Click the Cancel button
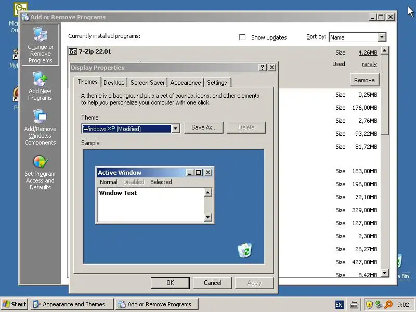 [212, 283]
